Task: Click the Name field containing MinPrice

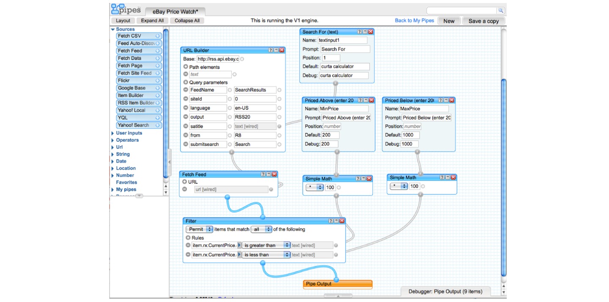Action: tap(344, 109)
